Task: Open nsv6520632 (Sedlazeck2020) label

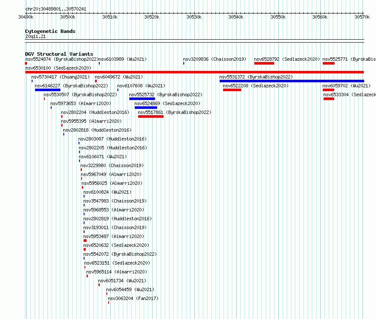Action: click(x=116, y=245)
